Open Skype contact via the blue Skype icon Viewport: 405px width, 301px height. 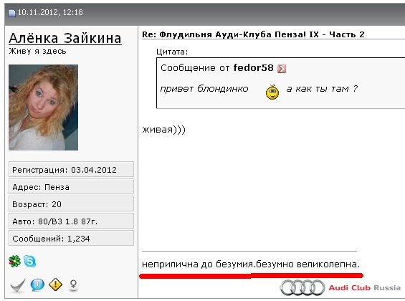[29, 261]
